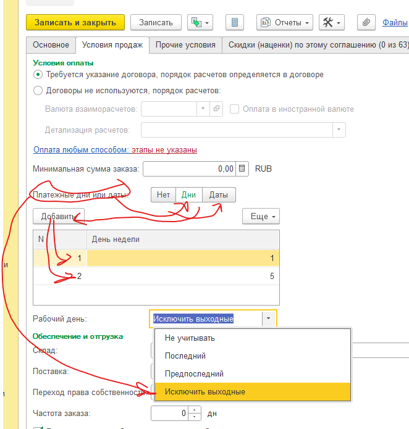Switch to the Основное tab

pyautogui.click(x=51, y=45)
